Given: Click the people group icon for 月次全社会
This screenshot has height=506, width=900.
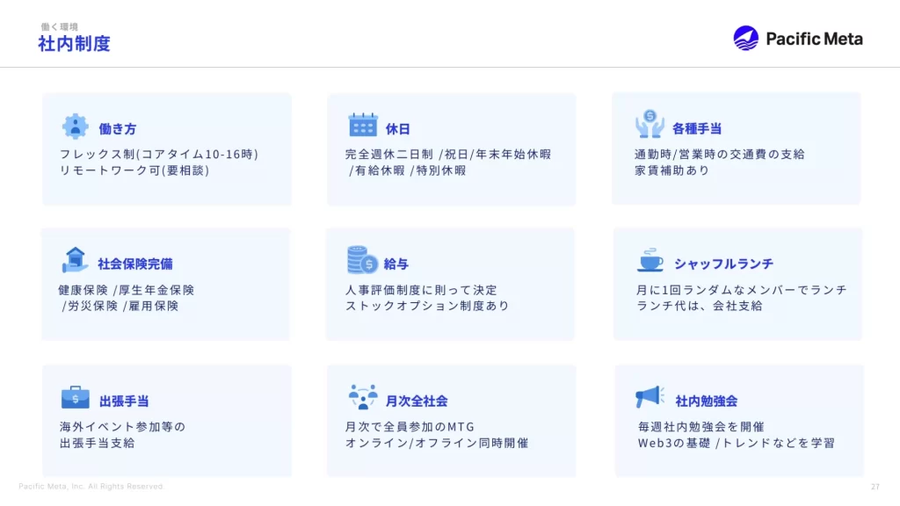Looking at the screenshot, I should pyautogui.click(x=362, y=397).
